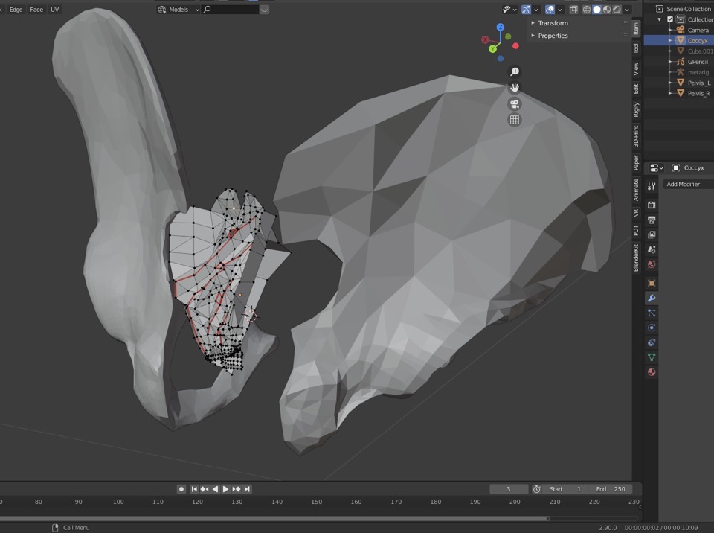The image size is (714, 533).
Task: Click the pan view hand icon
Action: pos(514,88)
